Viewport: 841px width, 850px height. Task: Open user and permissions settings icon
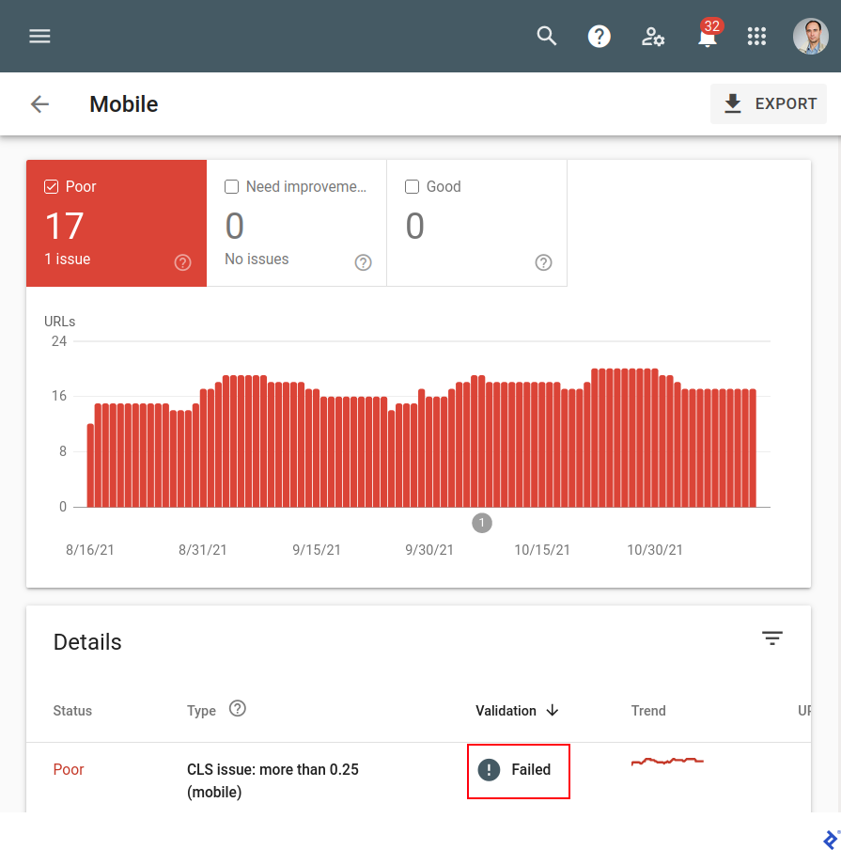pyautogui.click(x=653, y=36)
